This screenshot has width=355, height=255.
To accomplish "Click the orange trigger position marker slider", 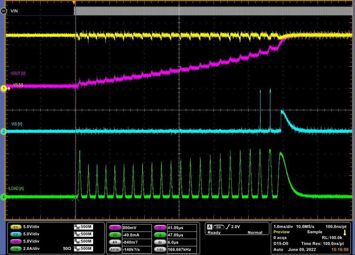I will click(74, 3).
